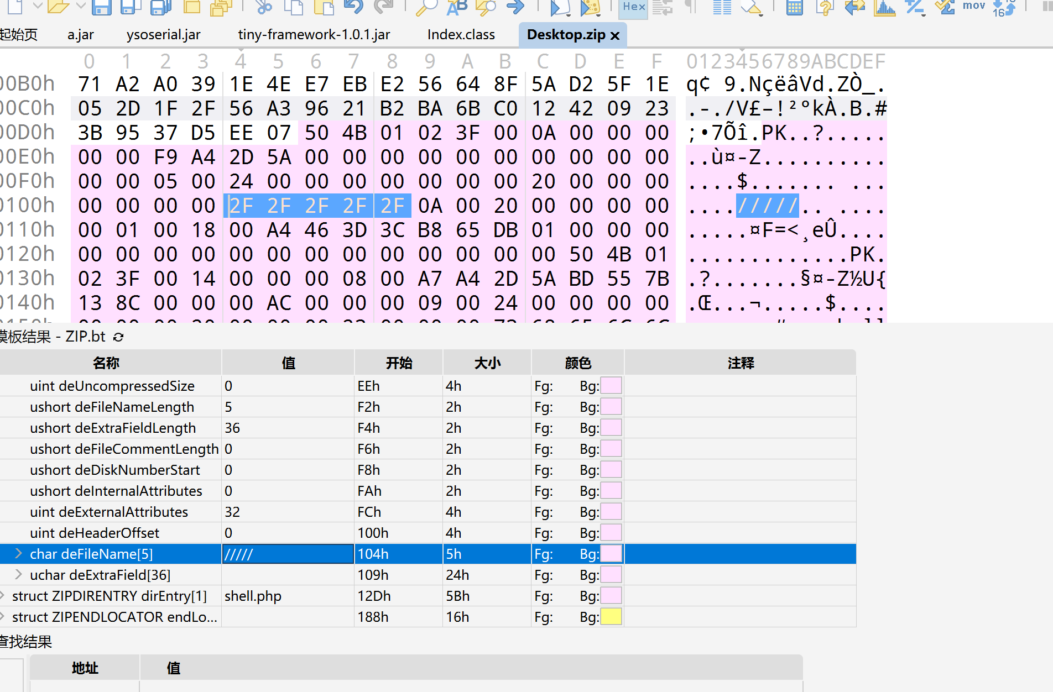Click the scissors Cut icon

[264, 7]
